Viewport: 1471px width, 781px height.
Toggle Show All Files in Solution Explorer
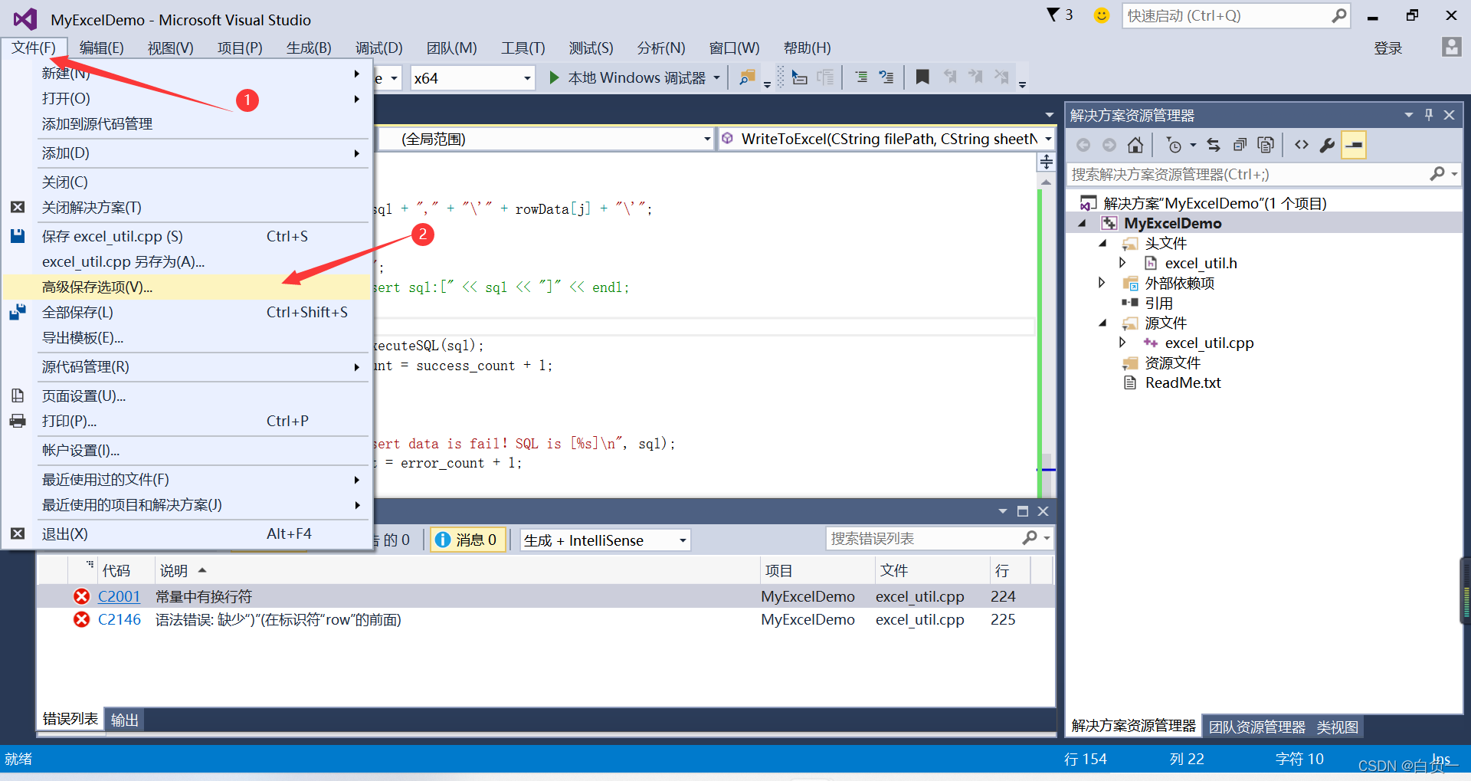click(x=1266, y=145)
